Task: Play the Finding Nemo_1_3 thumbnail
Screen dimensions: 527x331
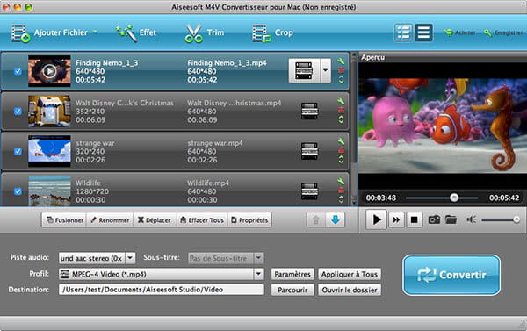Action: point(49,71)
